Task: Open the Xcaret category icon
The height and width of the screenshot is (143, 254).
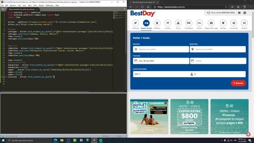Action: (244, 23)
